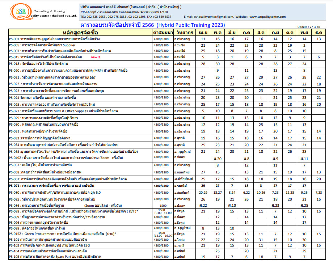Click the 'ค่าสัมมนา' column header

pos(163,33)
